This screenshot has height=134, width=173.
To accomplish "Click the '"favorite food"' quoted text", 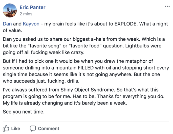I will pyautogui.click(x=85, y=46).
